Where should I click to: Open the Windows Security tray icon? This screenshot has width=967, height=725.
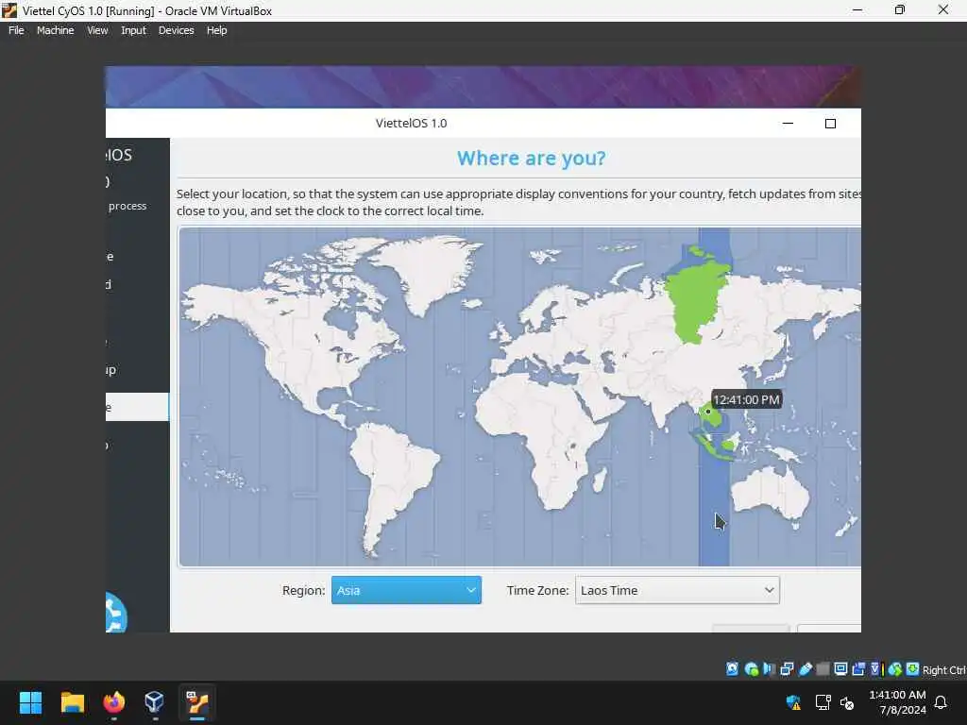793,702
